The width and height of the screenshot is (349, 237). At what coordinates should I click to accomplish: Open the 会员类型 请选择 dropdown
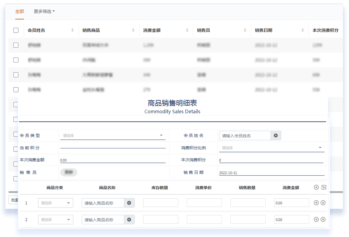113,135
